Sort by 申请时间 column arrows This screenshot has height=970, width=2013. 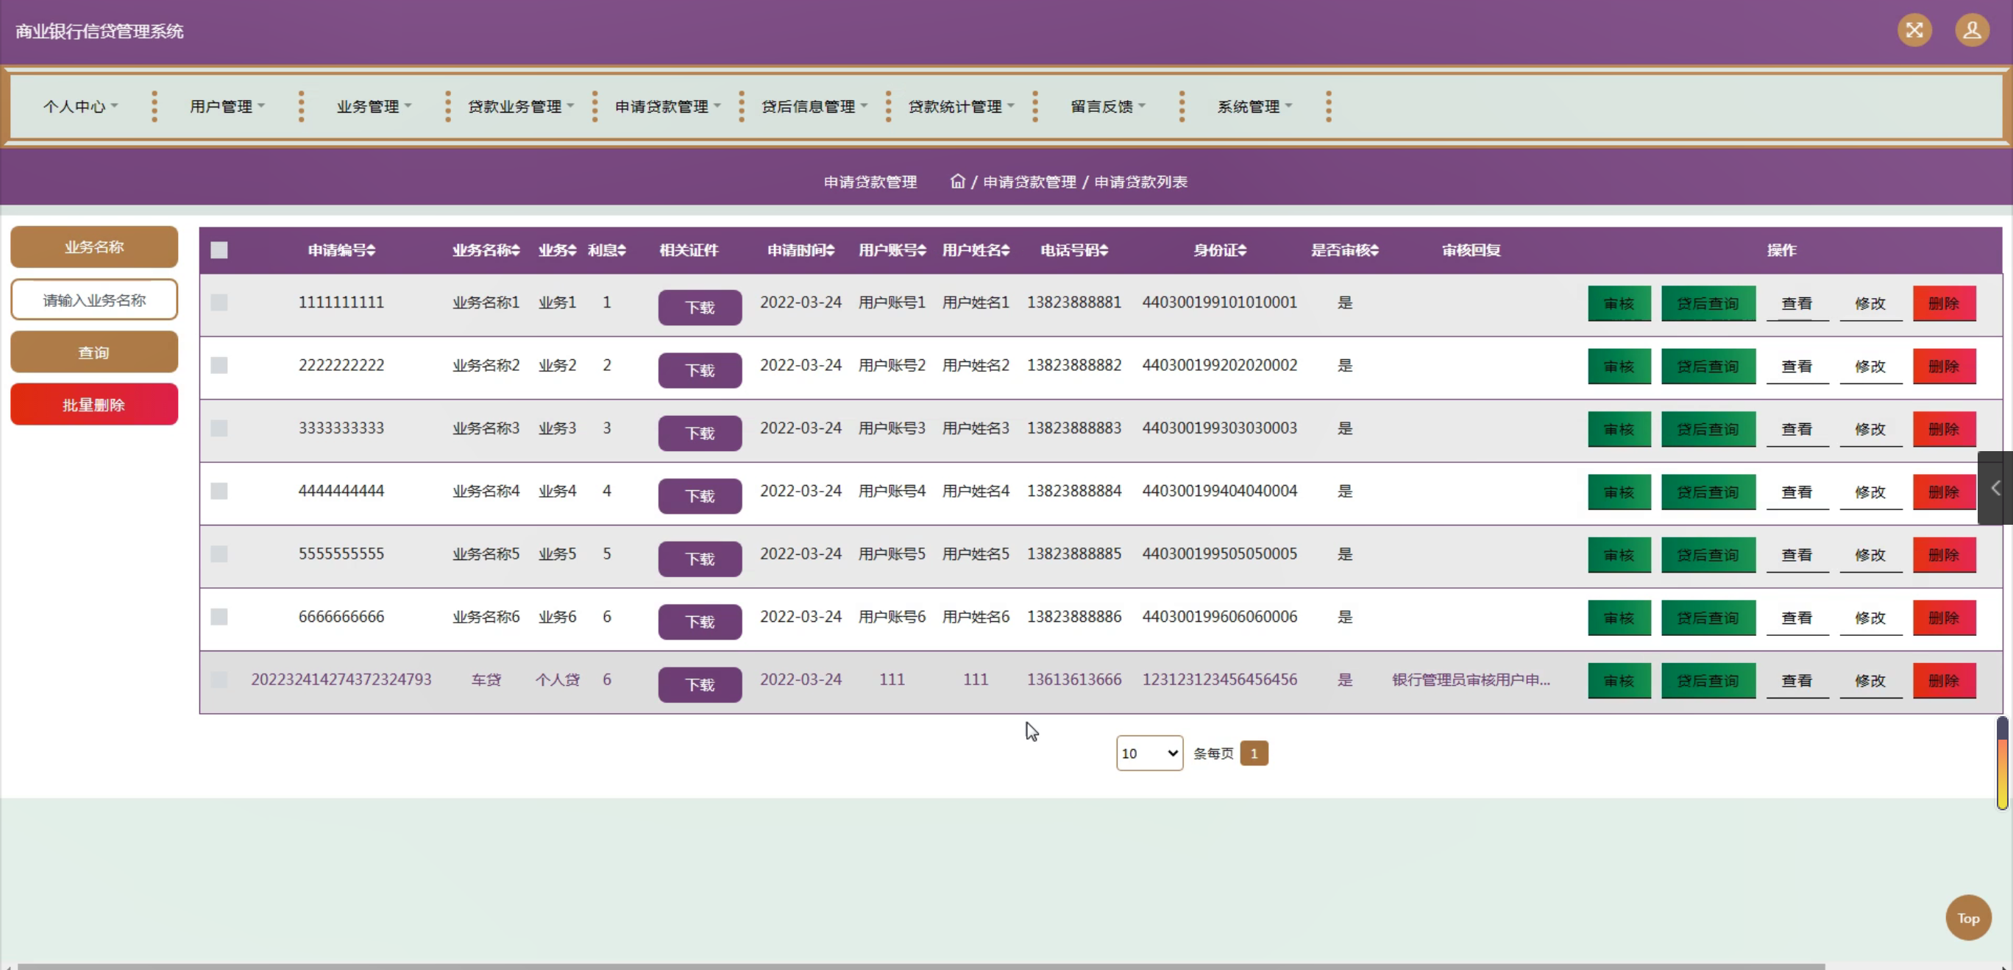pyautogui.click(x=830, y=250)
